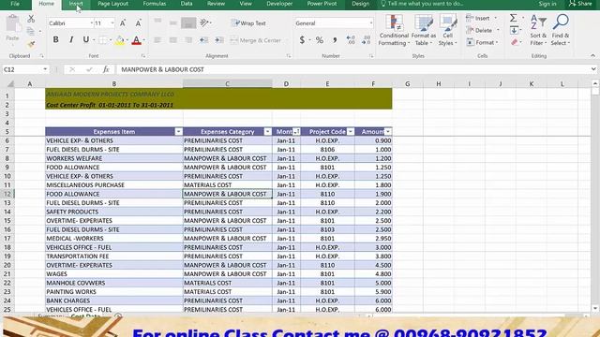Image resolution: width=600 pixels, height=337 pixels.
Task: Open the Table Design tab
Action: (x=360, y=4)
